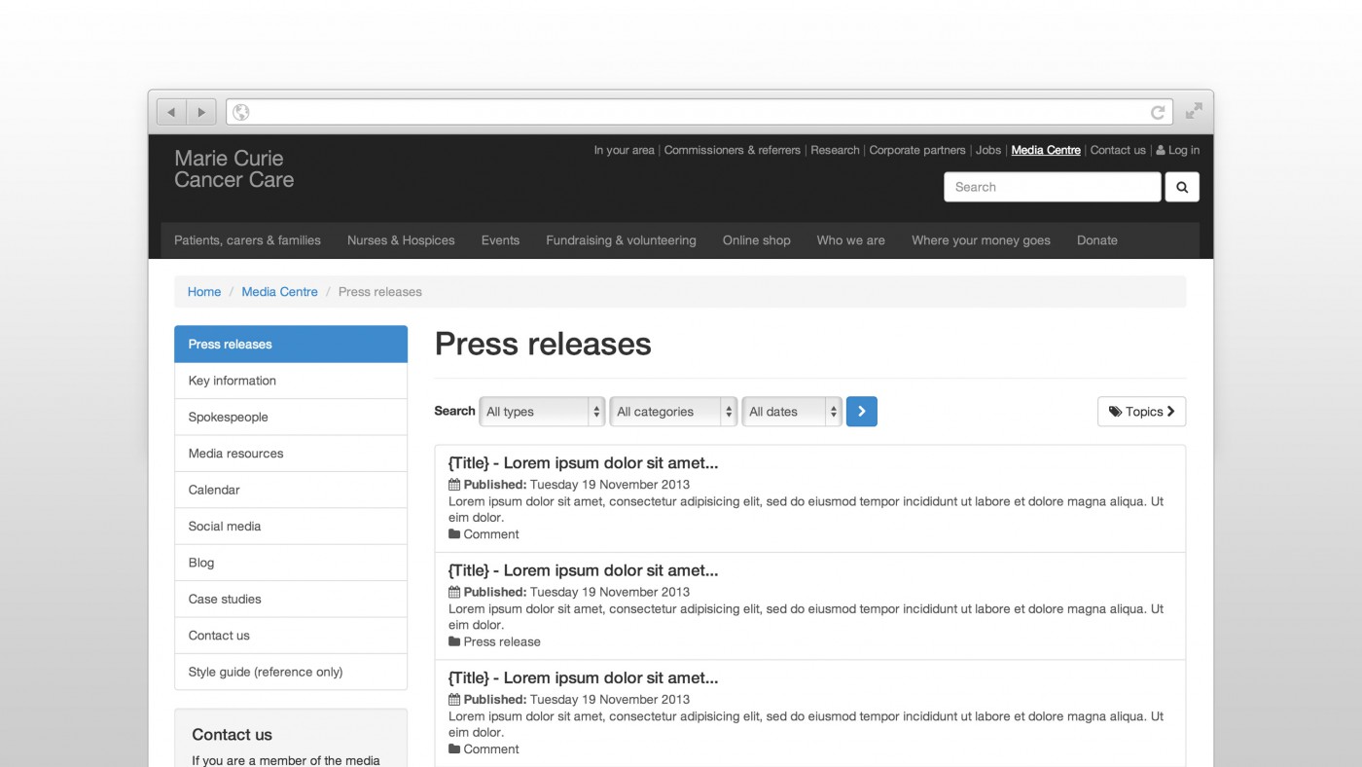
Task: Click Commissioners & referrers link
Action: 732,150
